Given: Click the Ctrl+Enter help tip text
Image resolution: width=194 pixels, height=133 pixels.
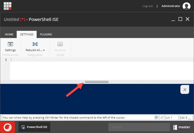Looking at the screenshot, I should click(x=64, y=118).
